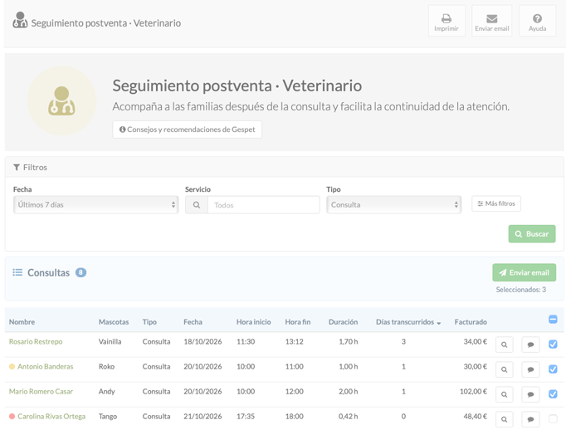Open Antonio Banderas client link
Image resolution: width=566 pixels, height=430 pixels.
tap(46, 366)
